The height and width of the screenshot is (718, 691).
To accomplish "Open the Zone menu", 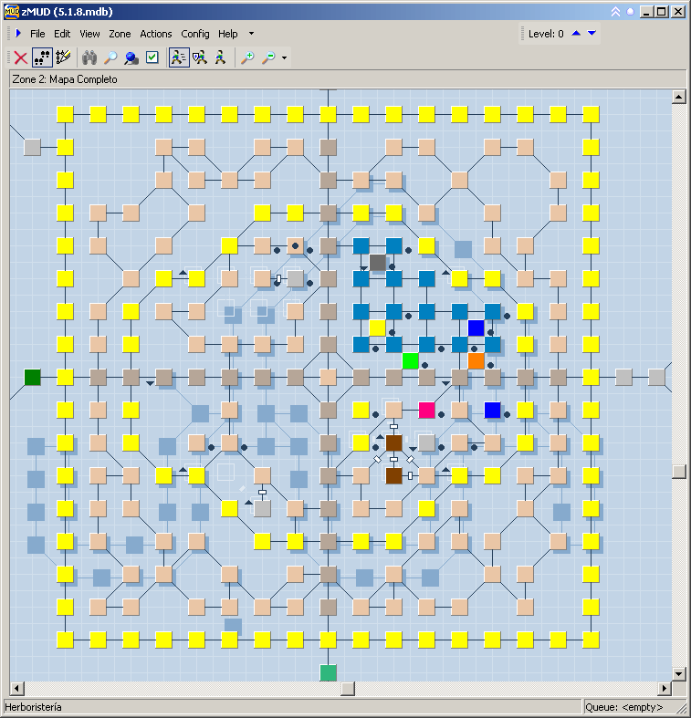I will 120,34.
